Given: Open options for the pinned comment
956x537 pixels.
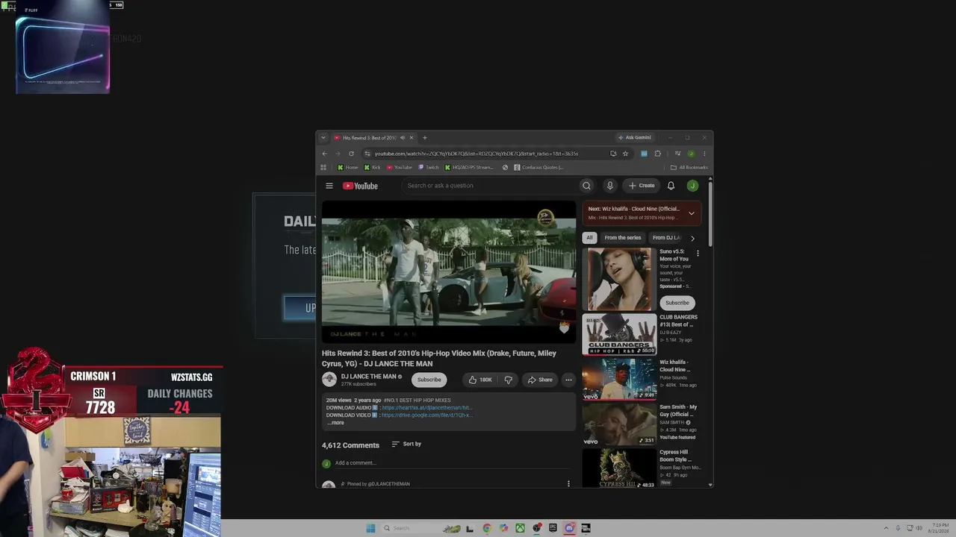Looking at the screenshot, I should point(568,483).
